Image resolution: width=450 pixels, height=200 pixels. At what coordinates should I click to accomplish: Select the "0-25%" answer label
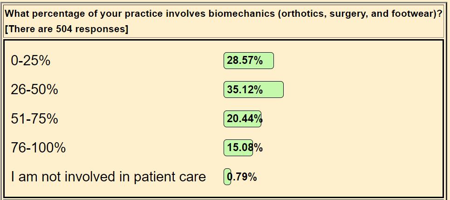30,61
